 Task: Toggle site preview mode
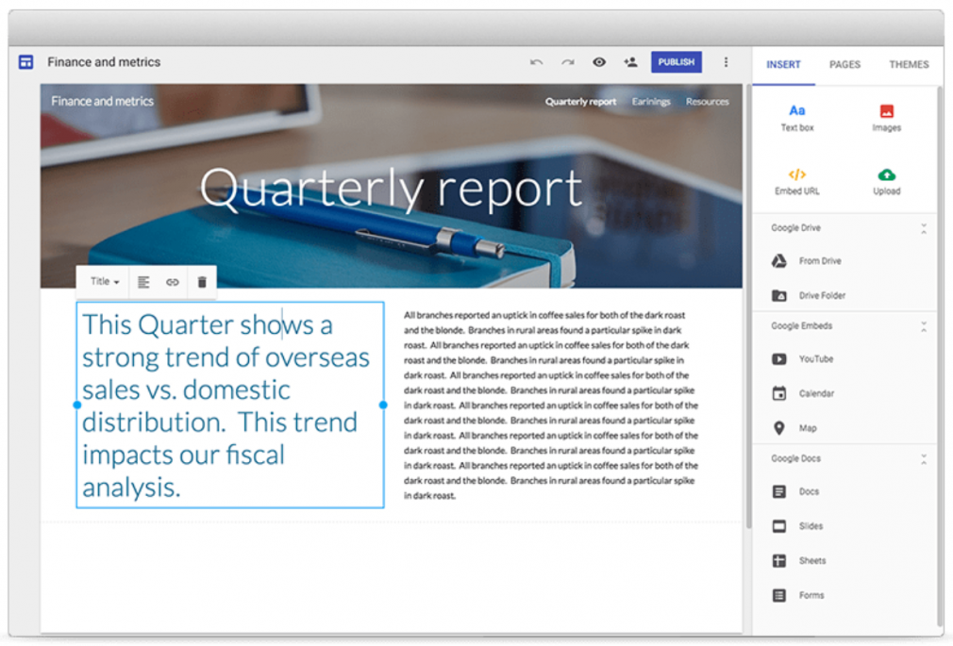[x=599, y=62]
